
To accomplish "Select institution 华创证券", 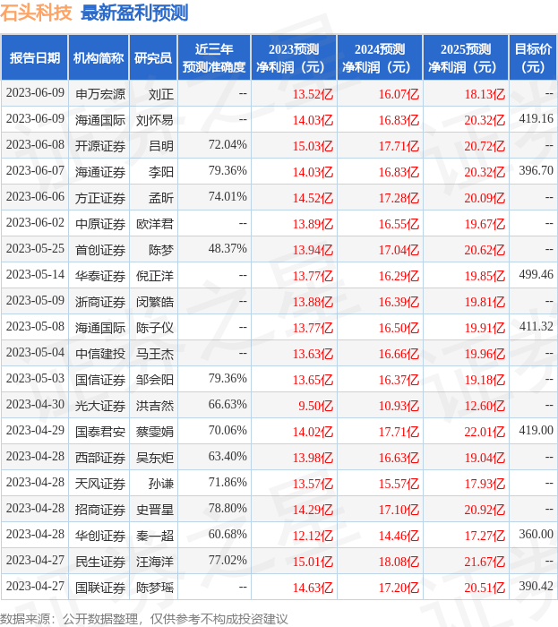I will [100, 536].
